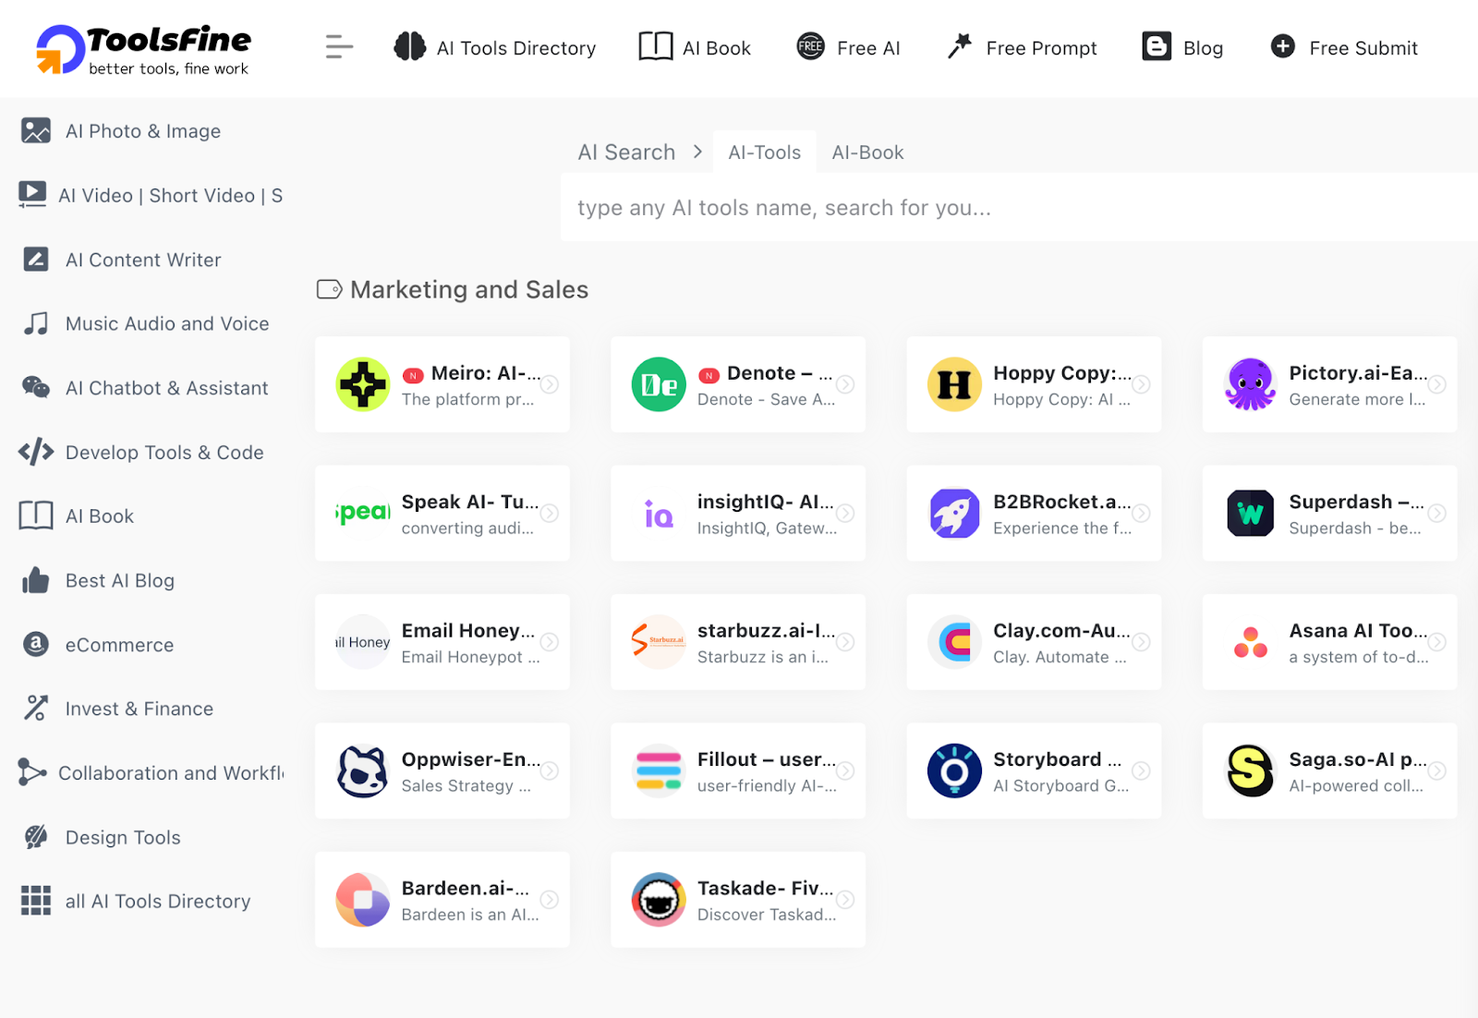Viewport: 1478px width, 1018px height.
Task: Click arrow on insightIQ card
Action: pyautogui.click(x=845, y=513)
